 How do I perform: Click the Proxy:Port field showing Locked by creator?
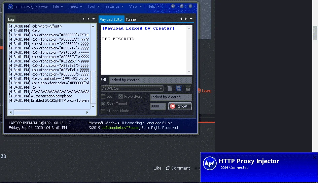[171, 97]
